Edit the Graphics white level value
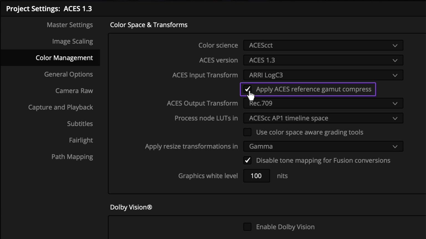The width and height of the screenshot is (426, 239). click(x=256, y=176)
